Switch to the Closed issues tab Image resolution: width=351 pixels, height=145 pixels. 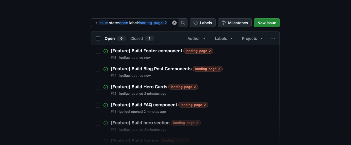pyautogui.click(x=142, y=39)
